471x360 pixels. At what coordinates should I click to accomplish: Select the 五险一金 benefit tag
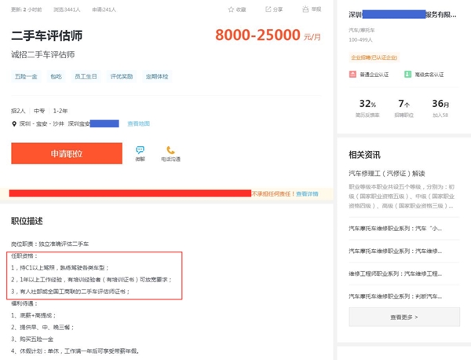[x=25, y=76]
